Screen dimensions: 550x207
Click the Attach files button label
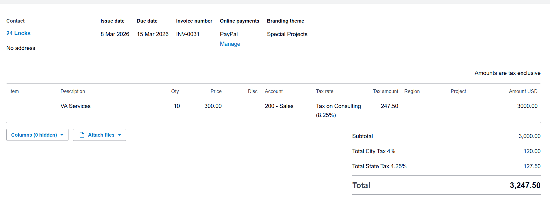[101, 135]
